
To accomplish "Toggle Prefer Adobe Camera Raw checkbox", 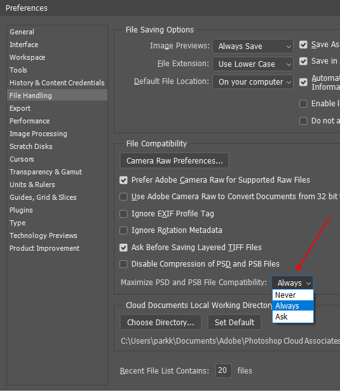I will pyautogui.click(x=123, y=180).
